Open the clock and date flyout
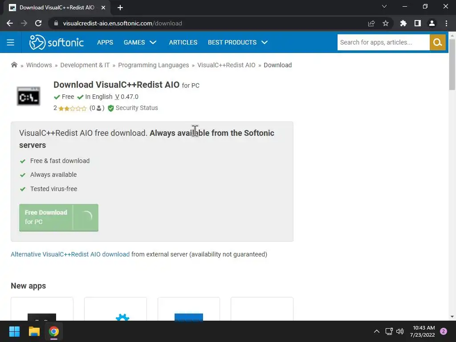456x342 pixels. (x=423, y=331)
